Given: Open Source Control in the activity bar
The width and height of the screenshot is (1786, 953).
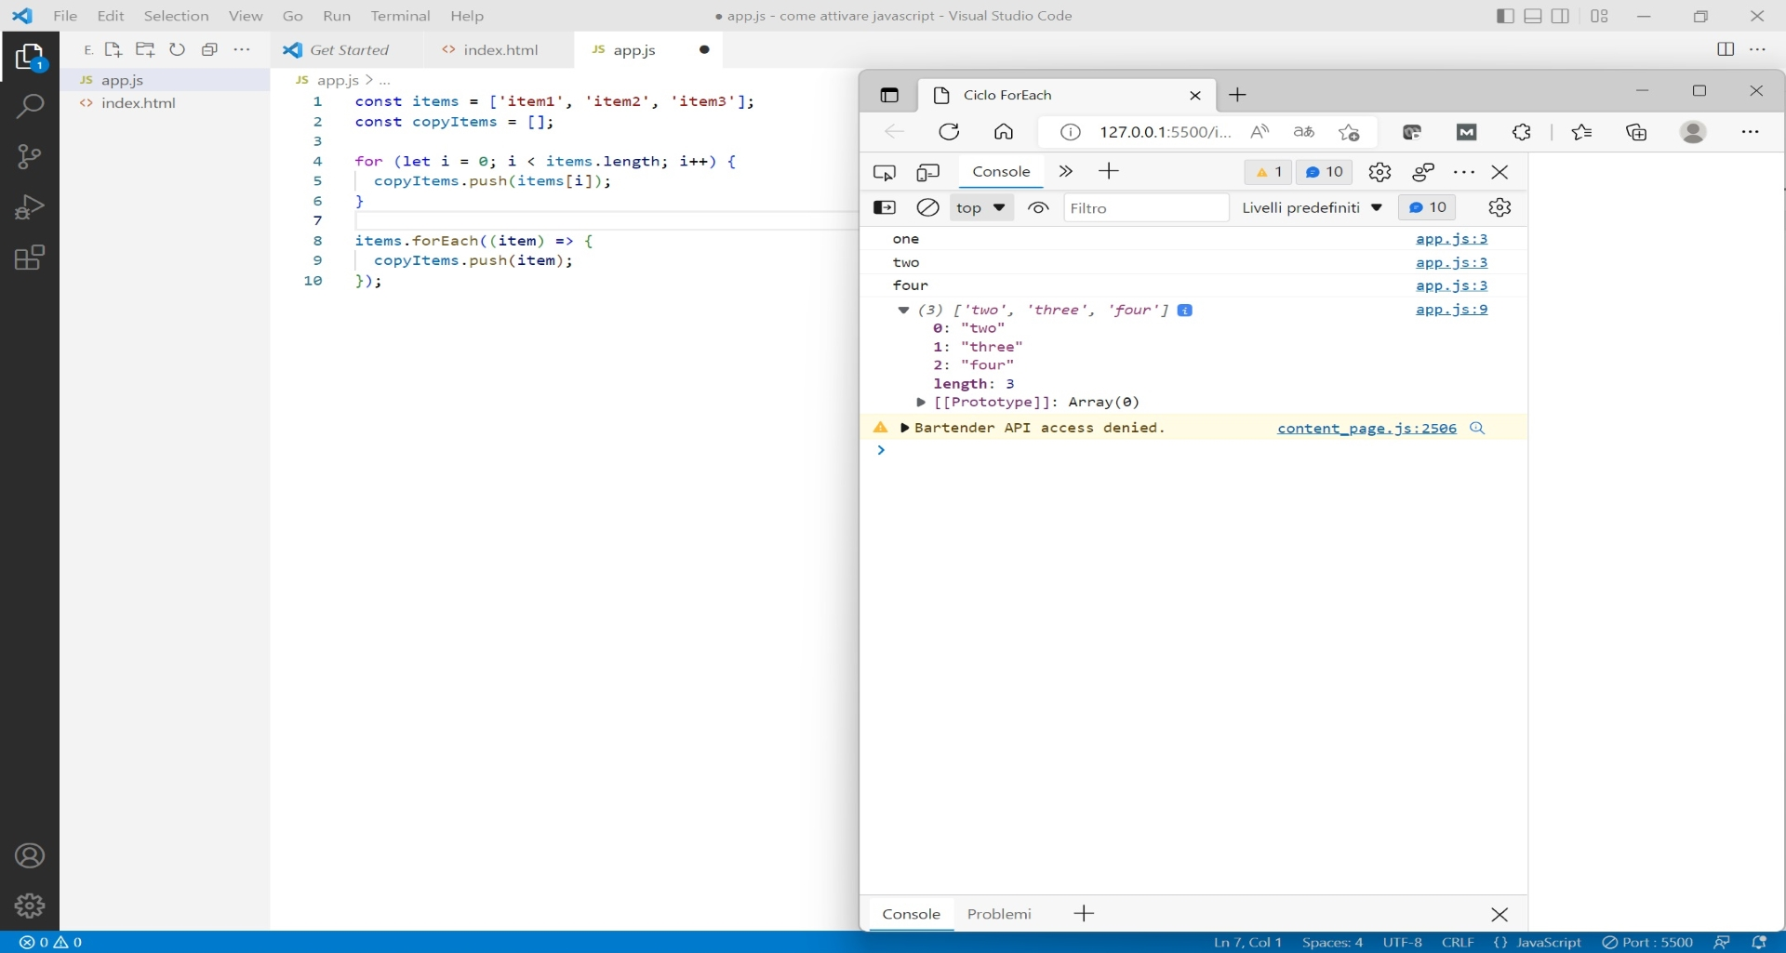Looking at the screenshot, I should tap(31, 156).
